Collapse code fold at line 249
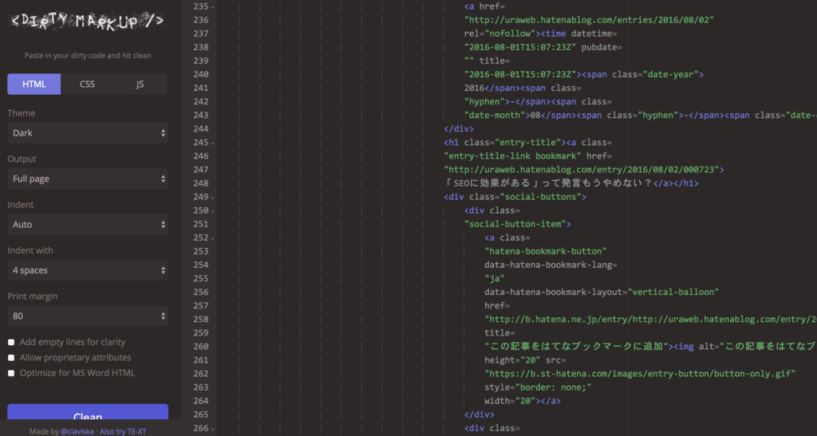Screen dimensions: 817x436 (x=212, y=198)
